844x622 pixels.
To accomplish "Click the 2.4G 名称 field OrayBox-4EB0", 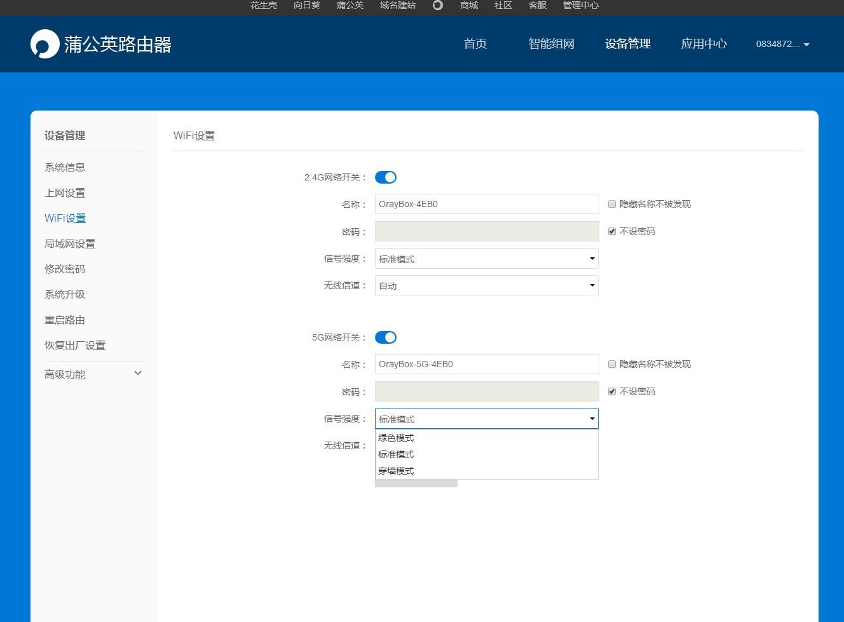I will click(x=487, y=204).
